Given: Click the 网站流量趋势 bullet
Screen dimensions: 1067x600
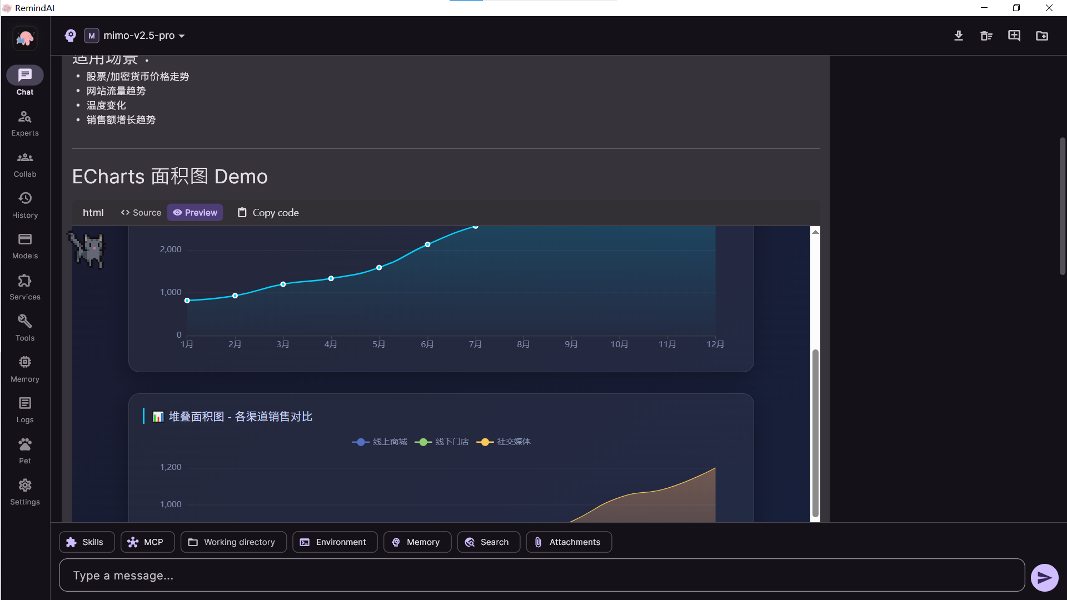Looking at the screenshot, I should pos(116,91).
